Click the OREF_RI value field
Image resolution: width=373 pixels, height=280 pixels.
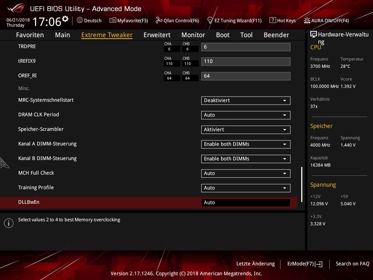point(246,76)
